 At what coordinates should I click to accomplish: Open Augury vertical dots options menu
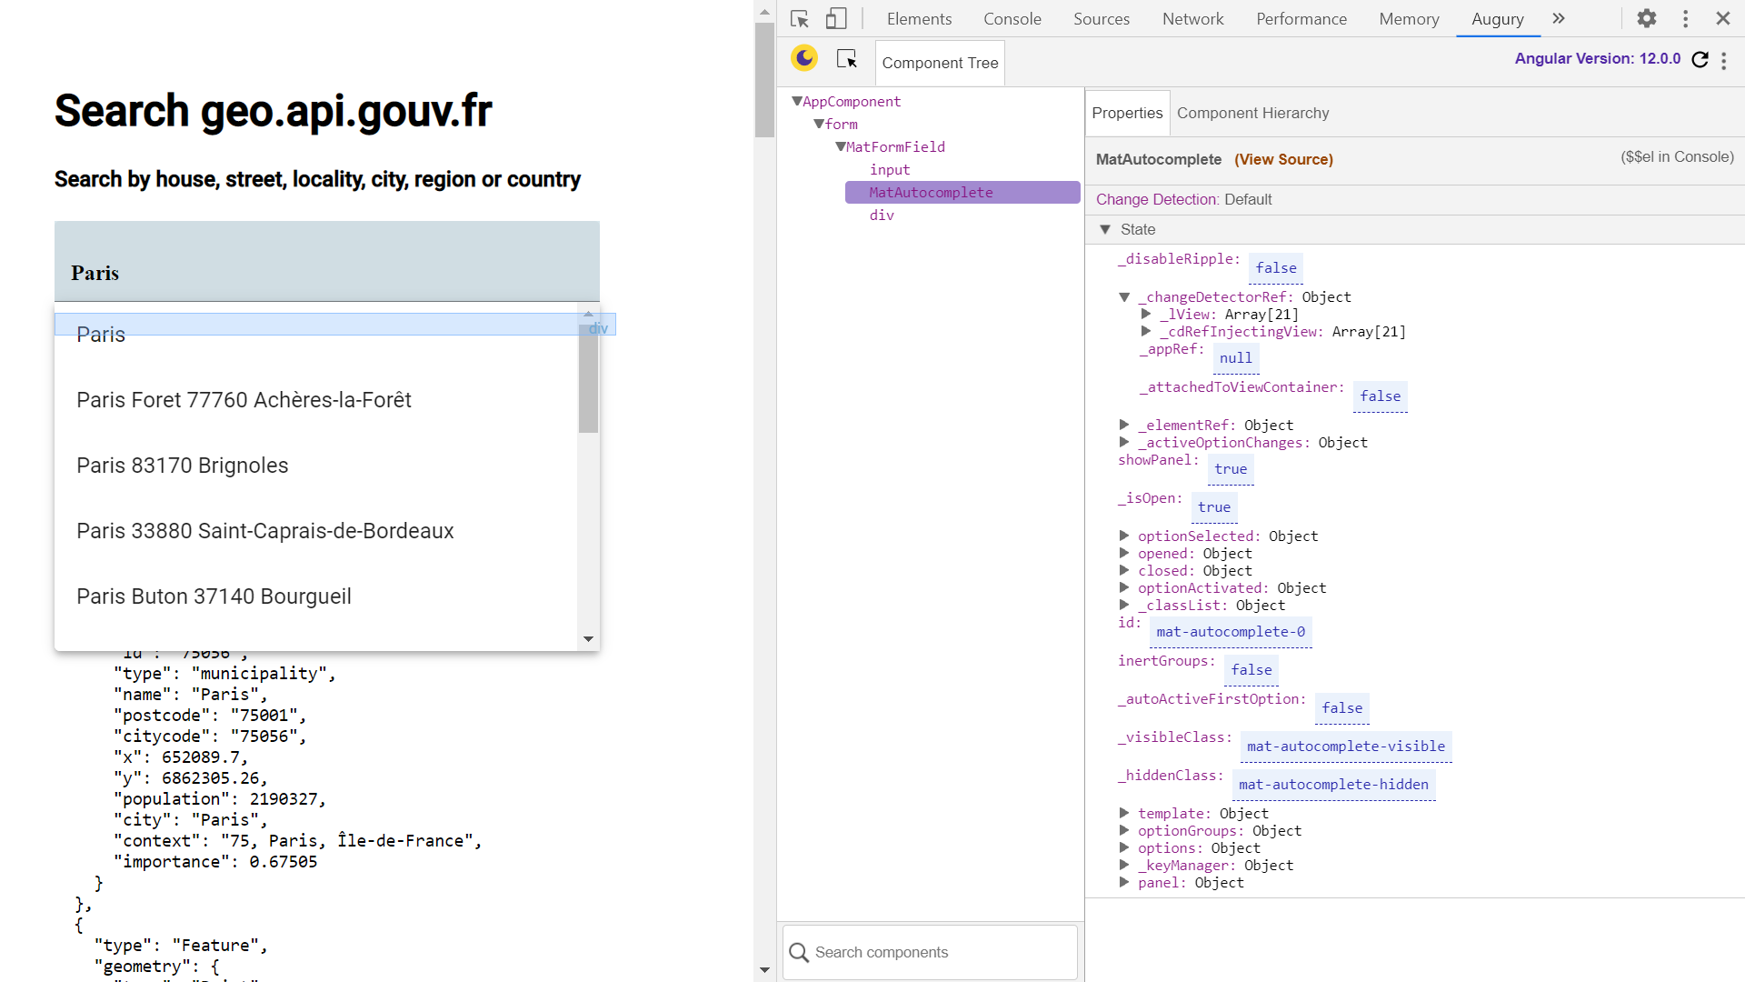1723,60
